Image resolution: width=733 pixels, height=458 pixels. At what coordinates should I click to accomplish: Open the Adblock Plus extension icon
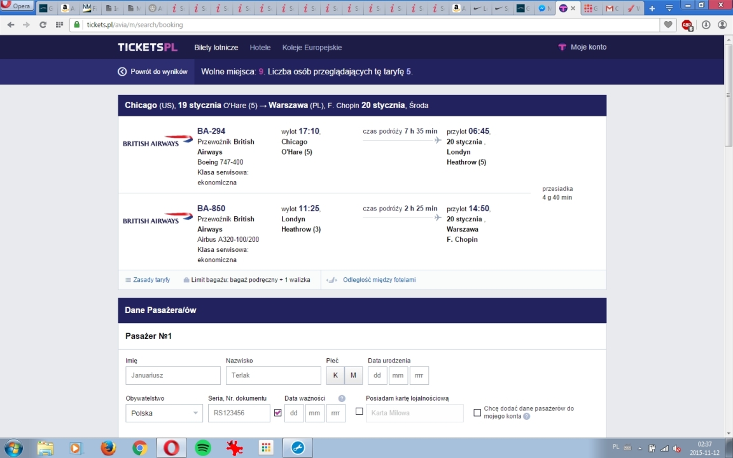[687, 25]
